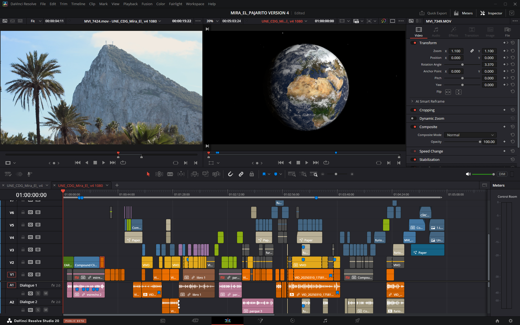Open the Composite Mode dropdown
Screen dimensions: 520x325
[x=470, y=135]
